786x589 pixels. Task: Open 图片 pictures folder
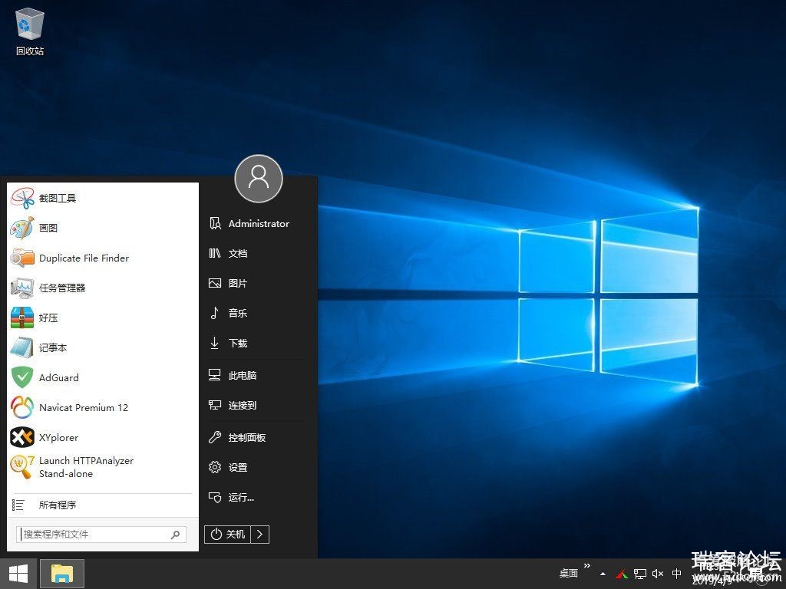pyautogui.click(x=256, y=284)
